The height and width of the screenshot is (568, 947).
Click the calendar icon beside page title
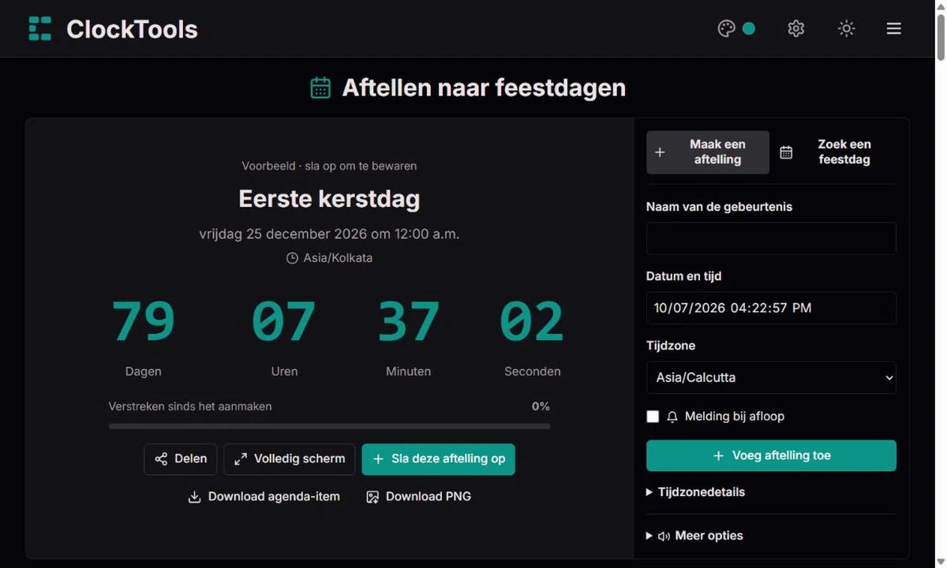click(320, 88)
